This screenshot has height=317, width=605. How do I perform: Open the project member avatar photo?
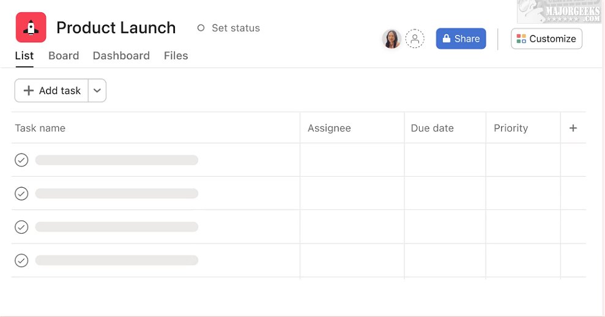point(392,39)
